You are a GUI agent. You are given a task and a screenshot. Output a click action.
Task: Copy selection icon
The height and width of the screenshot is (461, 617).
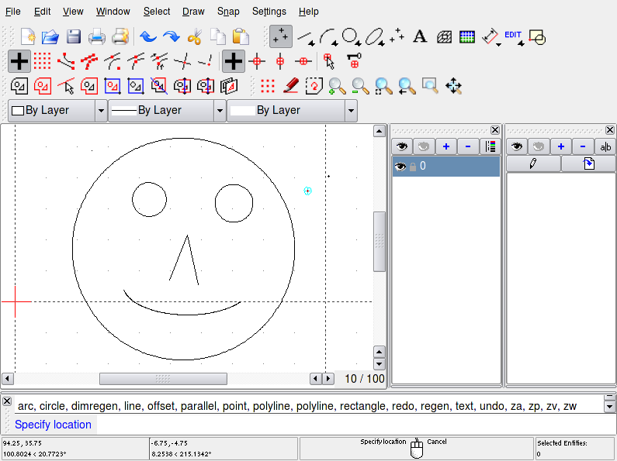(217, 37)
